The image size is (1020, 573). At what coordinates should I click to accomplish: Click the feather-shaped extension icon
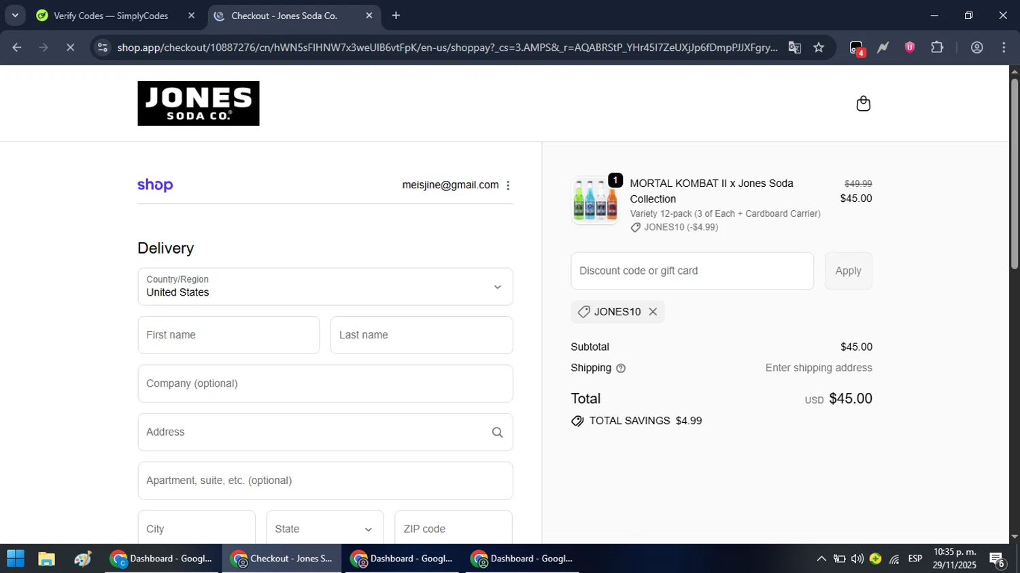click(x=883, y=48)
